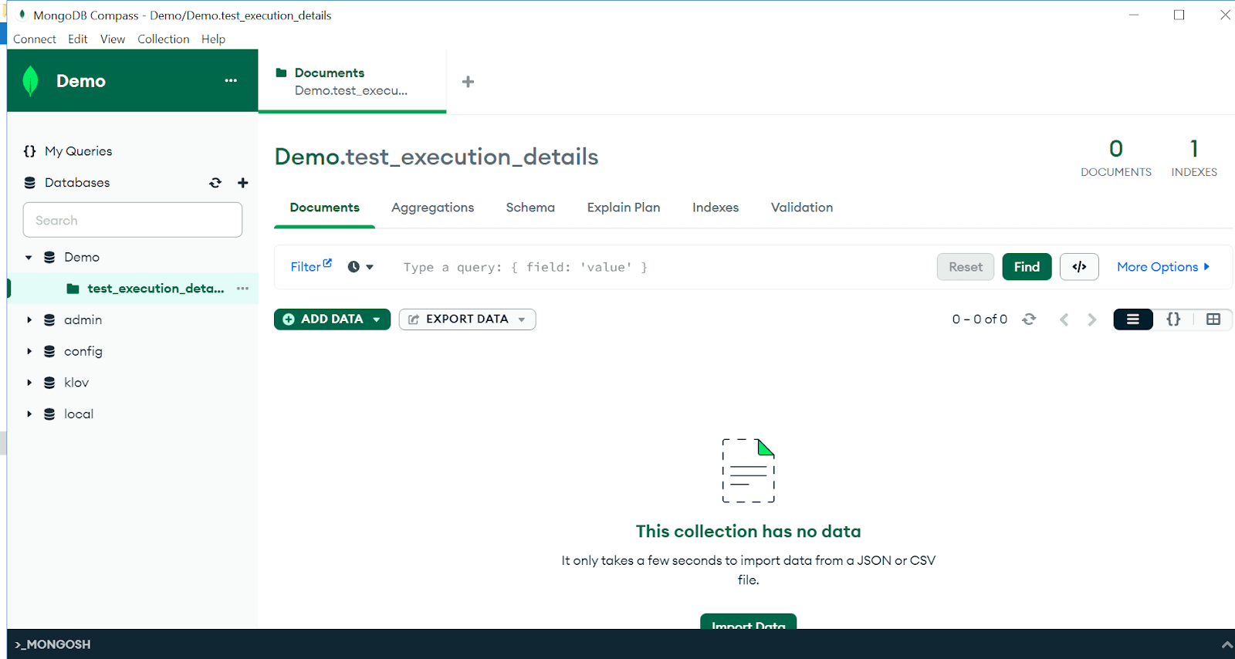
Task: Select the config database
Action: click(83, 351)
